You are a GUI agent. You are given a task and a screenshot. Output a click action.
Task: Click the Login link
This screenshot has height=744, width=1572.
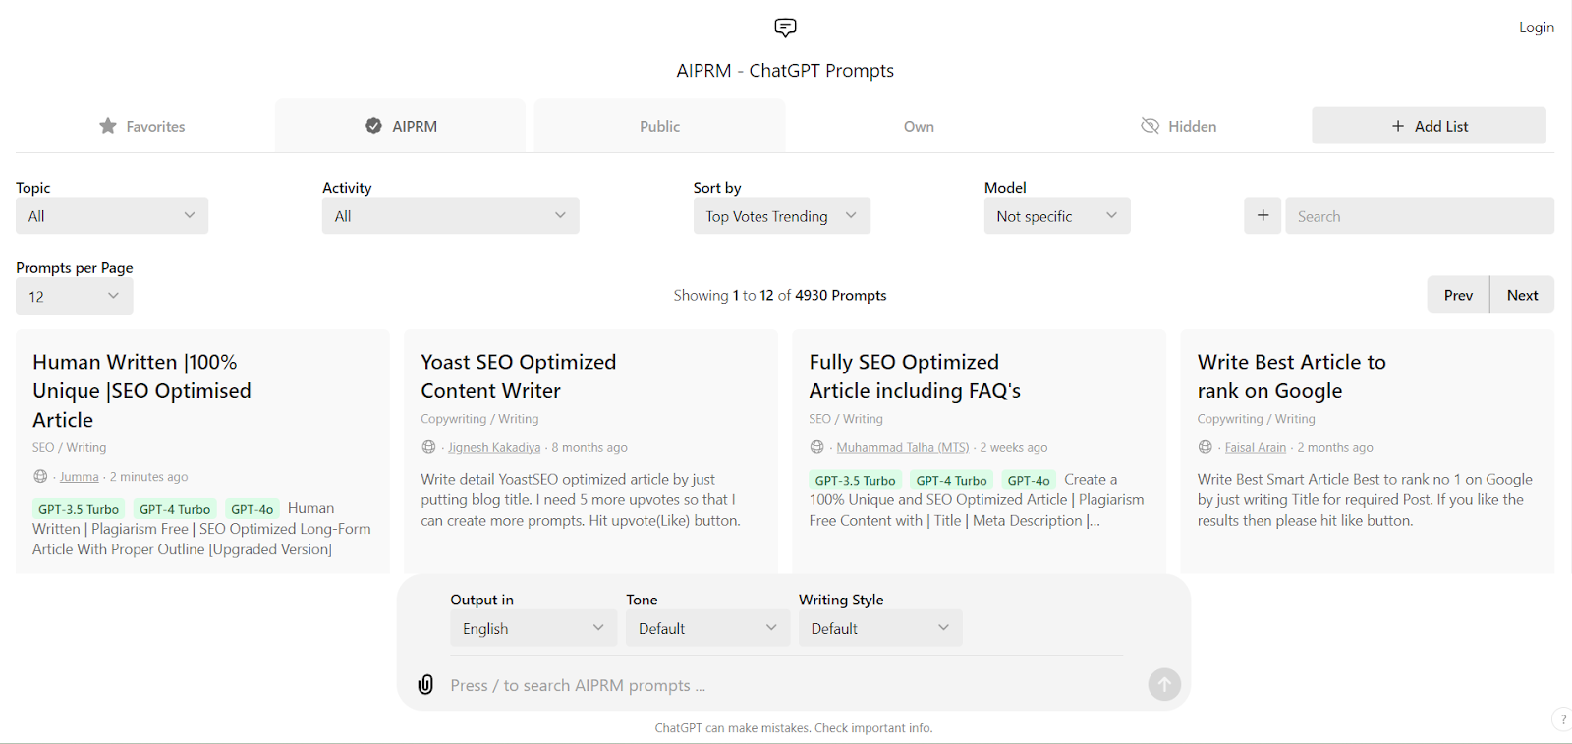pyautogui.click(x=1537, y=28)
